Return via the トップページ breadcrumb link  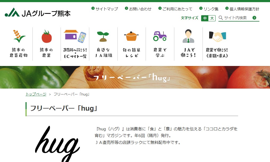36,94
